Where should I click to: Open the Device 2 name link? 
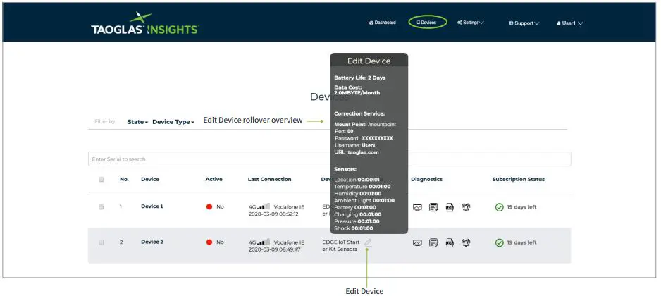[x=152, y=242]
